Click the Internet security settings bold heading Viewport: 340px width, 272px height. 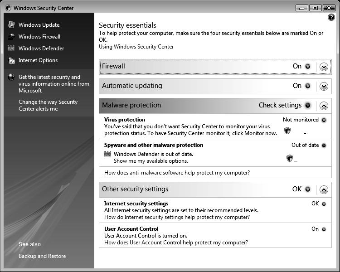point(136,204)
